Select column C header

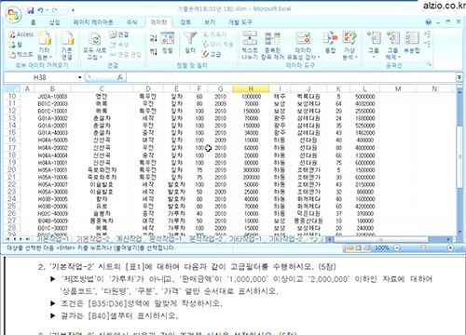pyautogui.click(x=102, y=88)
